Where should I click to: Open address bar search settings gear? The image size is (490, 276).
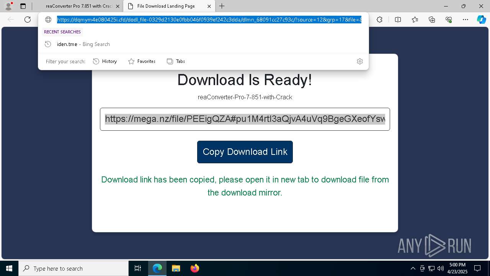point(360,61)
